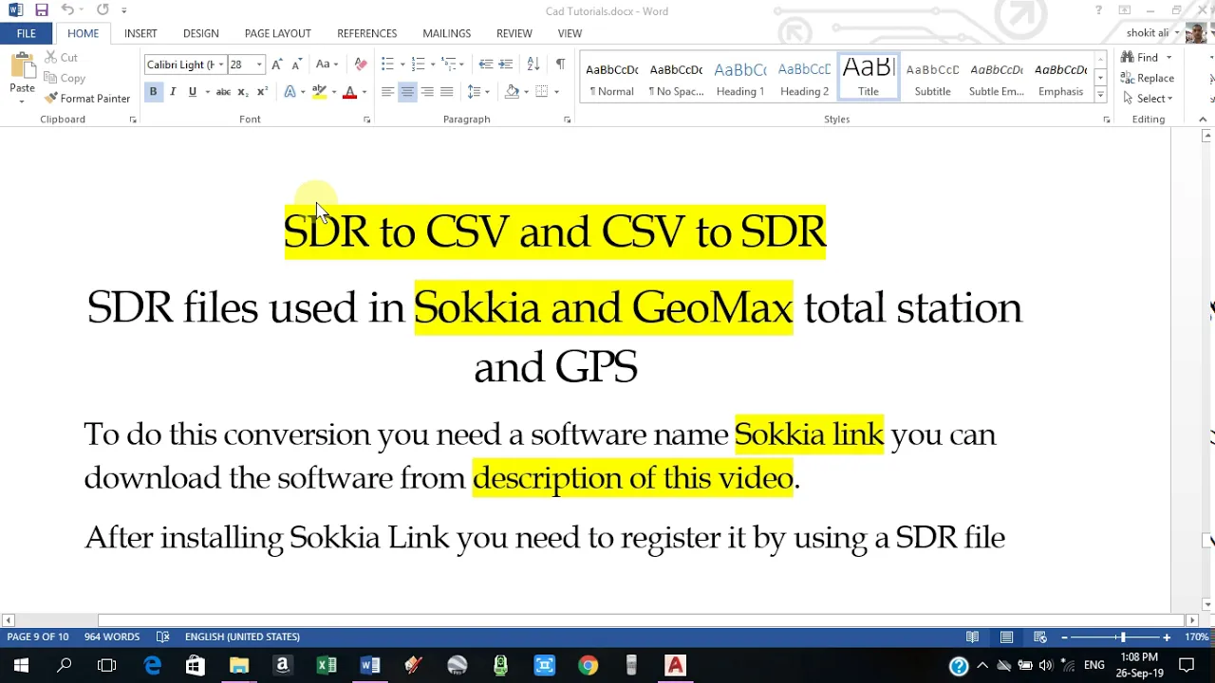1215x683 pixels.
Task: Open Google Chrome from the taskbar
Action: [589, 666]
